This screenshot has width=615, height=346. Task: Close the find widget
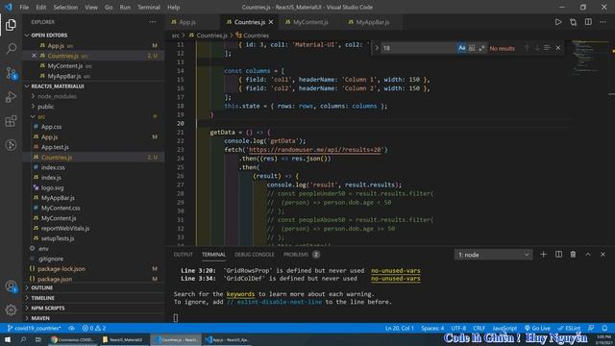[558, 48]
